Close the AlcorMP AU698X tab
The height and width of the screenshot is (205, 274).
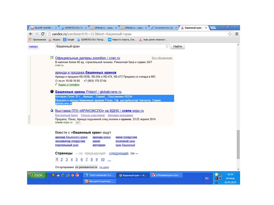coord(56,28)
